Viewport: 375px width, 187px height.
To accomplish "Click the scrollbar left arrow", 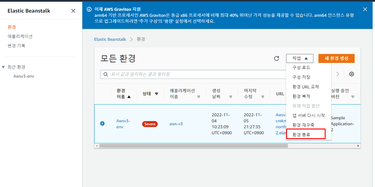I will coord(96,146).
